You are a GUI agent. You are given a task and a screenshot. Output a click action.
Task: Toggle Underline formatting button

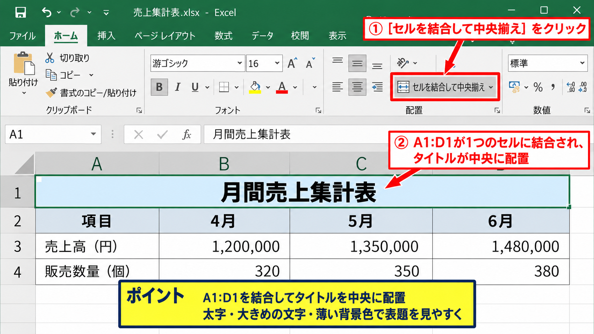coord(195,87)
